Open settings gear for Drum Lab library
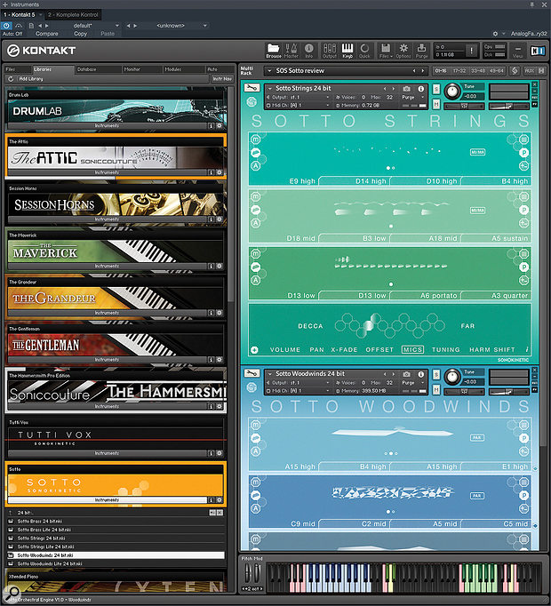 [220, 125]
